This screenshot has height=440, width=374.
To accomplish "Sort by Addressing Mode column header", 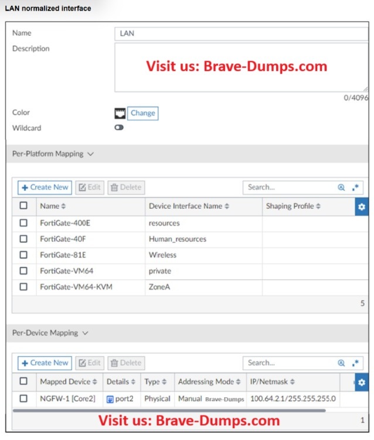I will click(209, 382).
